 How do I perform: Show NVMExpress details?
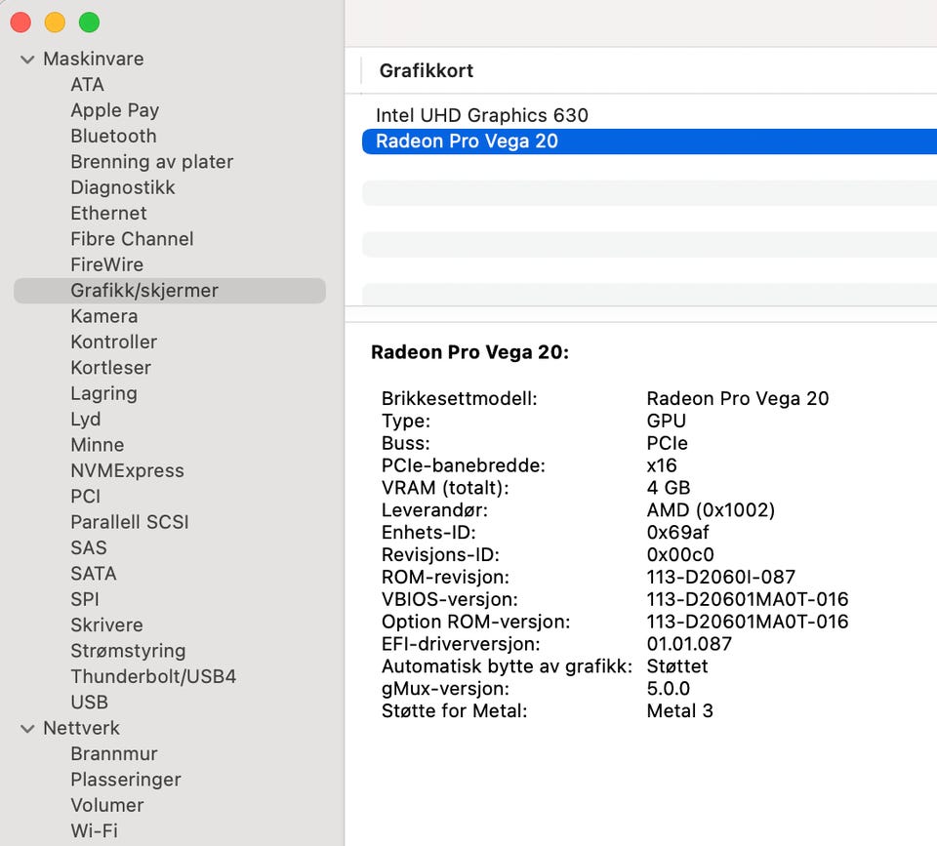tap(127, 470)
